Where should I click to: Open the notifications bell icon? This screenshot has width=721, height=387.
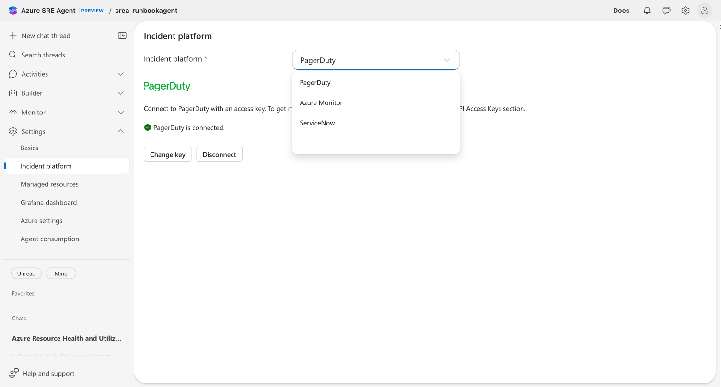(647, 11)
